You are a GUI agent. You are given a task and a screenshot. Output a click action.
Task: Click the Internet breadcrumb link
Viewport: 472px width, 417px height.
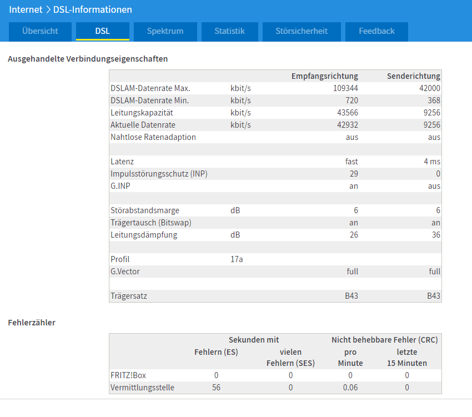pyautogui.click(x=26, y=9)
